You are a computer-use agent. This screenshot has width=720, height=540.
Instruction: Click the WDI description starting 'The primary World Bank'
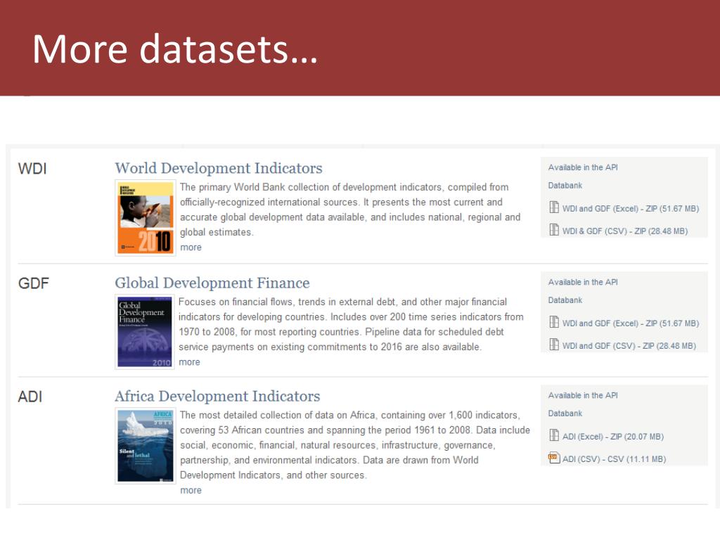pos(350,210)
